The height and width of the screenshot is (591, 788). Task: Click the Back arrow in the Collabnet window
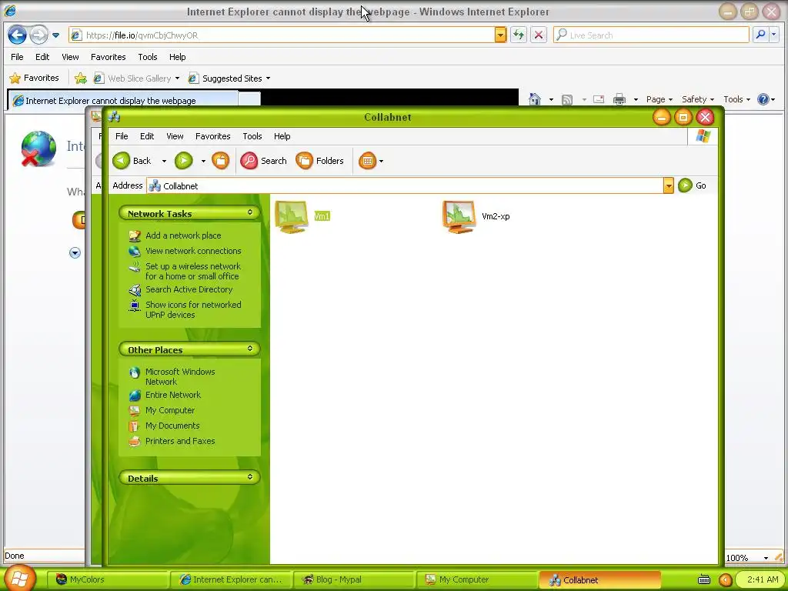coord(121,161)
